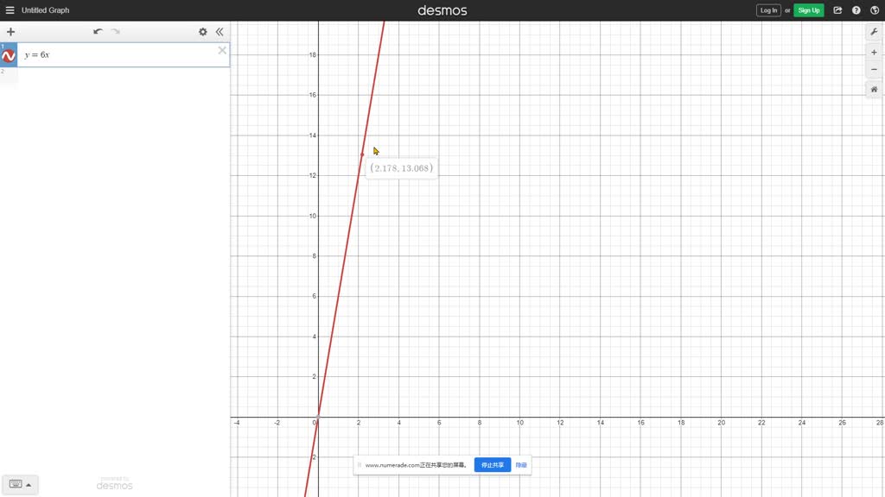Show the on-screen keyboard
The height and width of the screenshot is (497, 885).
pos(14,484)
